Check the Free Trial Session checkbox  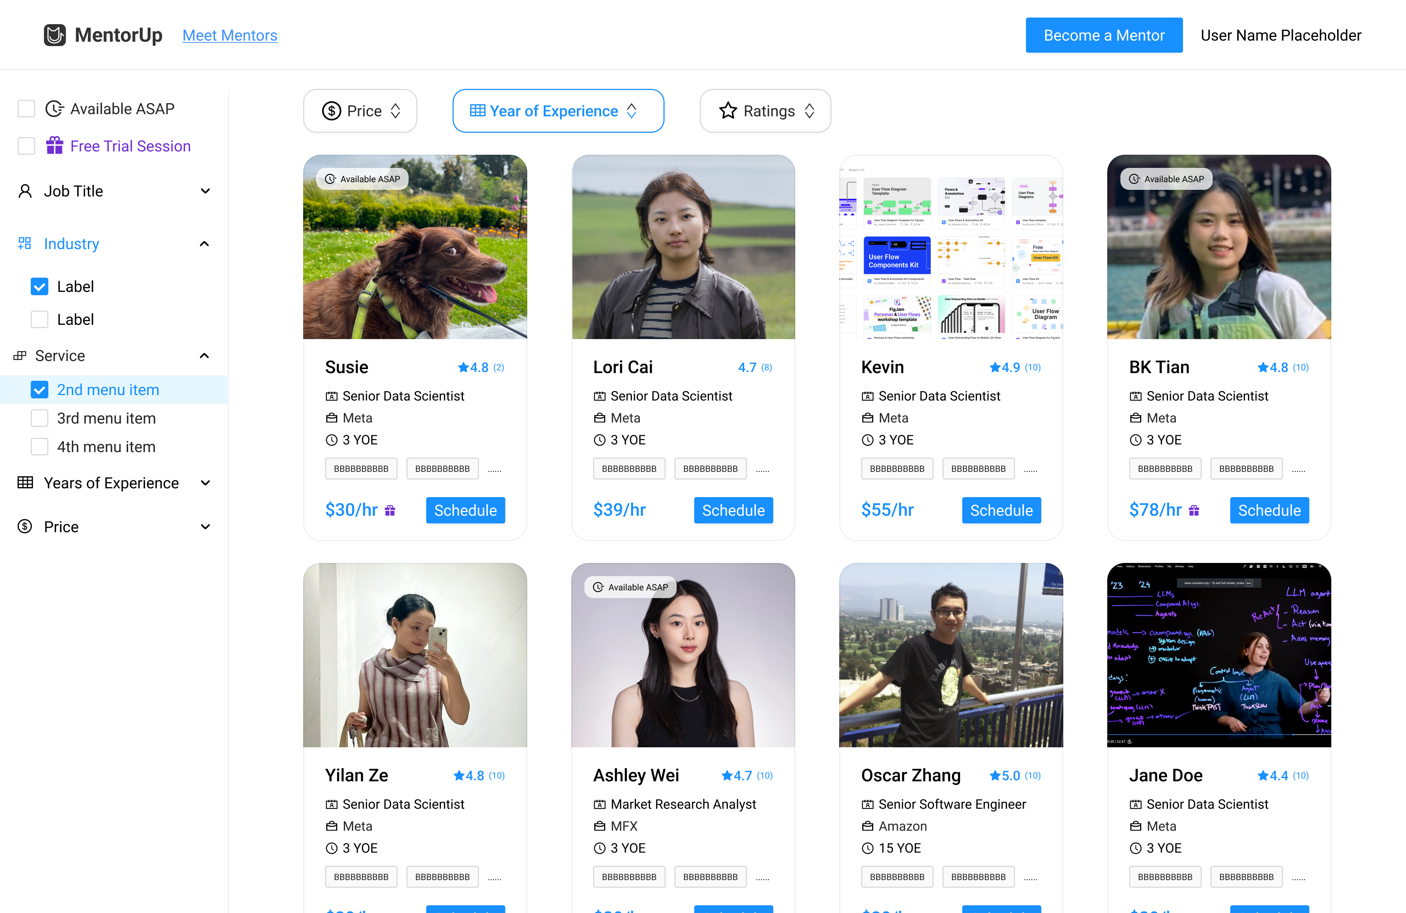pyautogui.click(x=27, y=146)
